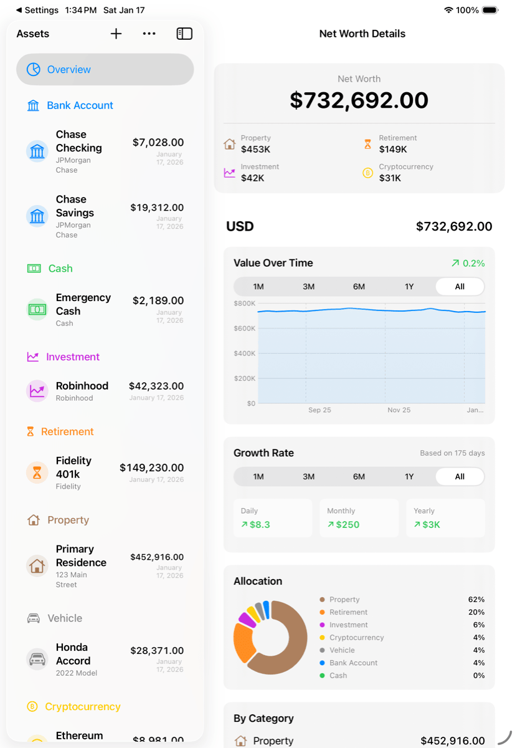The height and width of the screenshot is (748, 515).
Task: Switch Value Over Time to 1Y tab
Action: [x=409, y=286]
